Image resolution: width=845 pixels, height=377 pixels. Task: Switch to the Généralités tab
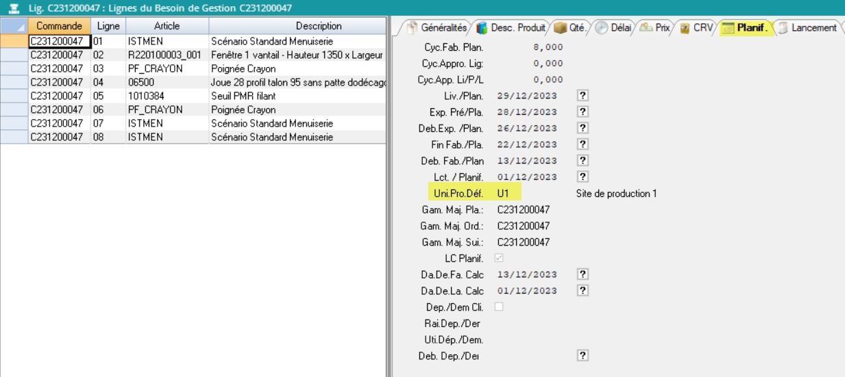point(437,28)
